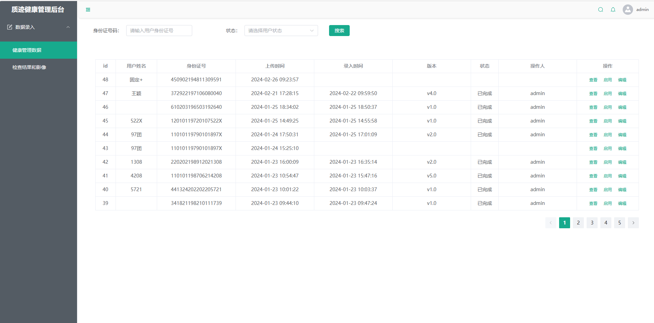Image resolution: width=654 pixels, height=323 pixels.
Task: Click 启用 for row id 46
Action: point(608,107)
